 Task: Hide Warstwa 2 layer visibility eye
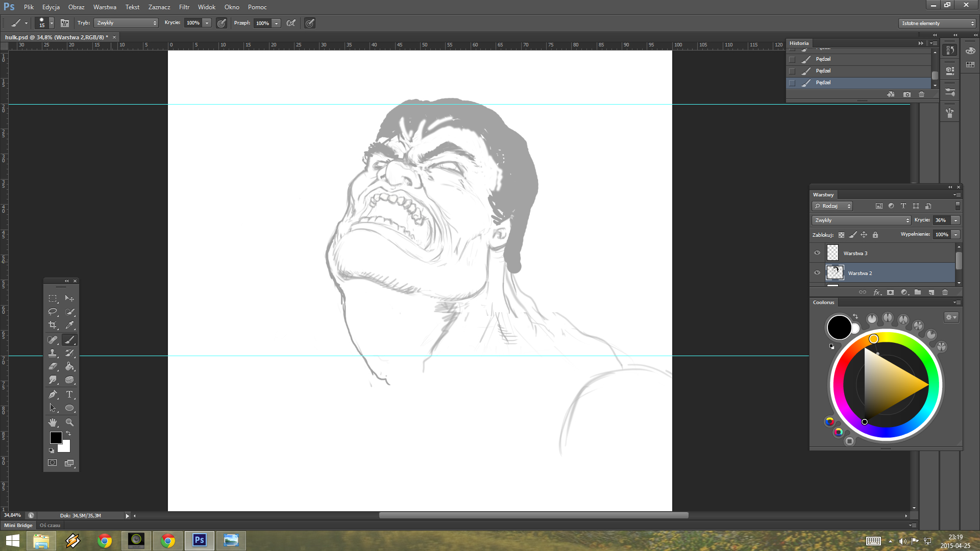pyautogui.click(x=817, y=272)
